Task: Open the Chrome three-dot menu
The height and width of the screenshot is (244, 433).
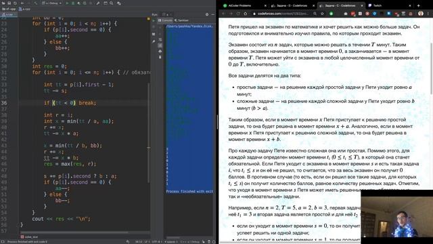Action: click(x=428, y=14)
